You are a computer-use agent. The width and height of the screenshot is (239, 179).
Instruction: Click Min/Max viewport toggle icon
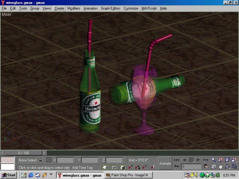pos(234,166)
